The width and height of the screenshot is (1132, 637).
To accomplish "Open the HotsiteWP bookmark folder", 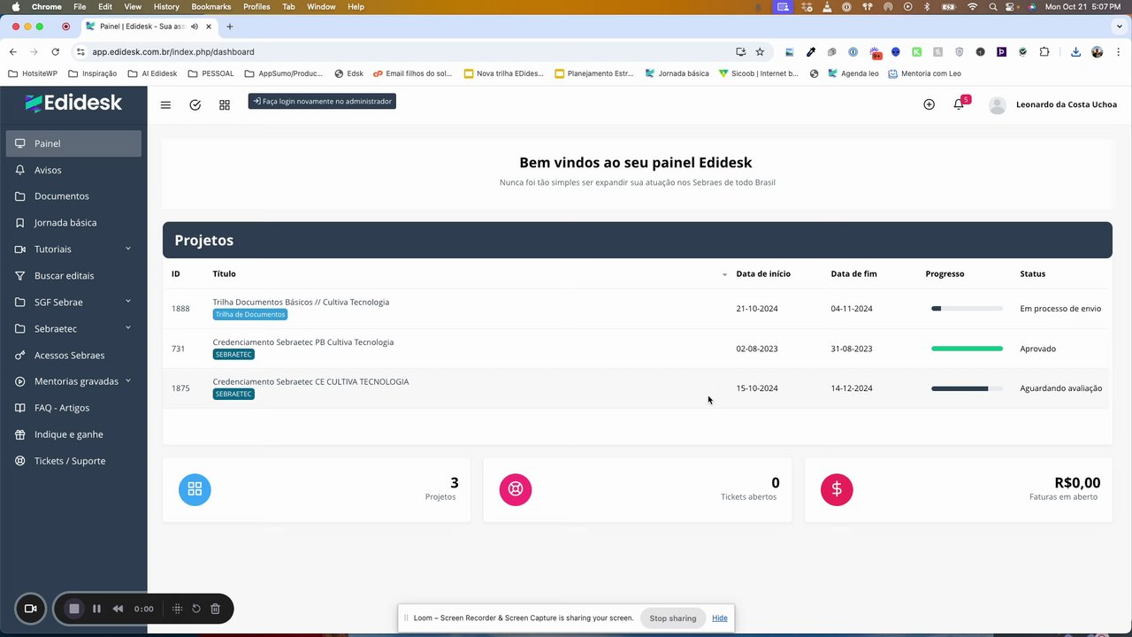I will coord(33,73).
